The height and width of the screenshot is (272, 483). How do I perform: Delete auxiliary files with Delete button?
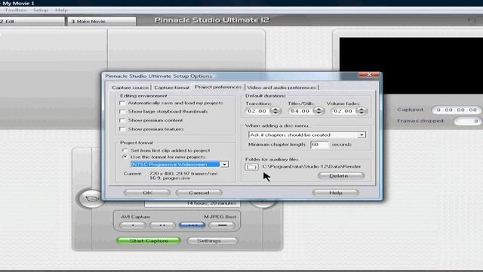341,176
